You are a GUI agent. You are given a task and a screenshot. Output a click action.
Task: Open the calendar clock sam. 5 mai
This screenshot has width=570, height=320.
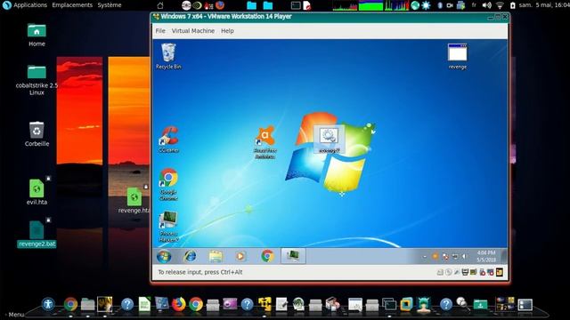(544, 5)
